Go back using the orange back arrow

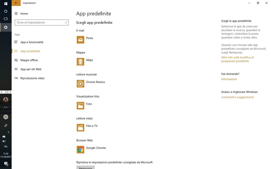[16, 3]
